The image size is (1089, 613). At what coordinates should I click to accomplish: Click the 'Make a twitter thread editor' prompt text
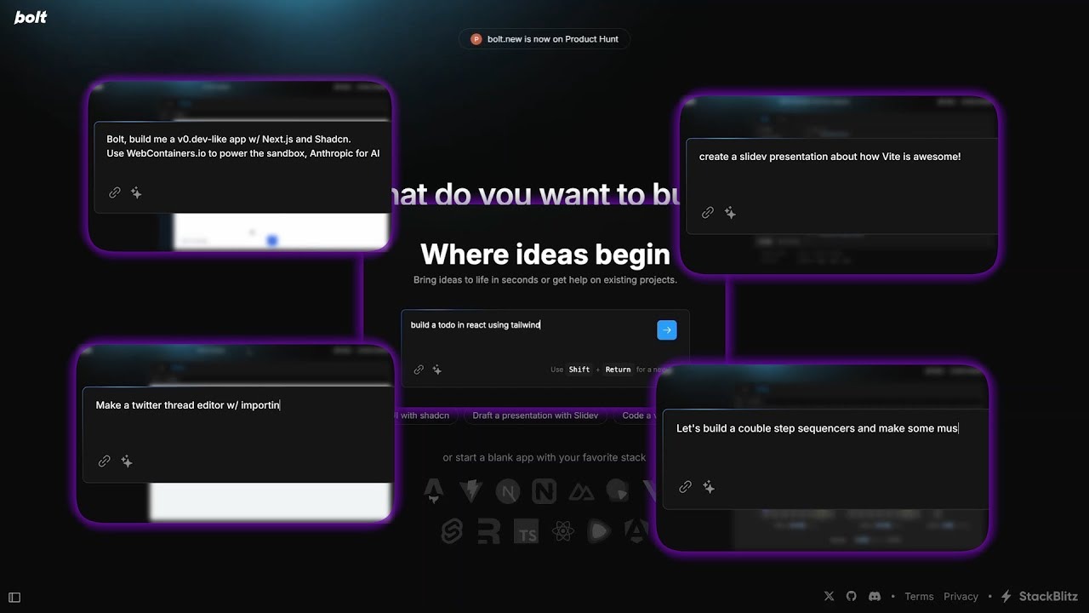(x=188, y=405)
